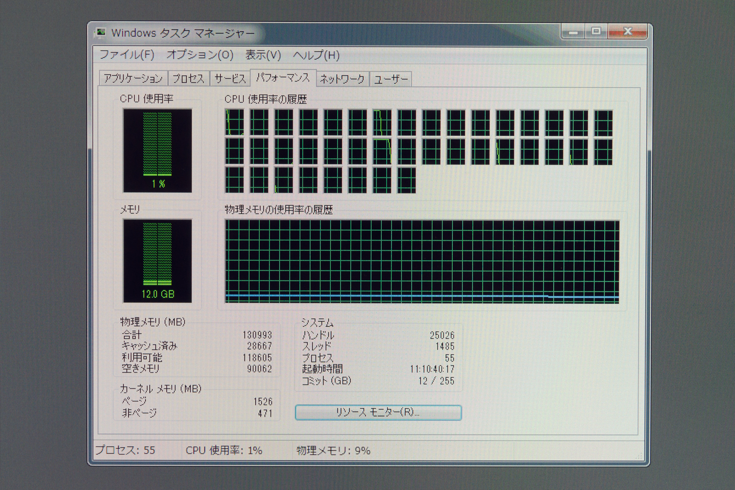
Task: Minimize the Task Manager window
Action: point(573,32)
